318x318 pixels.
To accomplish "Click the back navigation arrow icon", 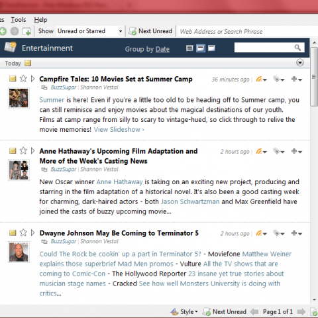I will tap(3, 31).
